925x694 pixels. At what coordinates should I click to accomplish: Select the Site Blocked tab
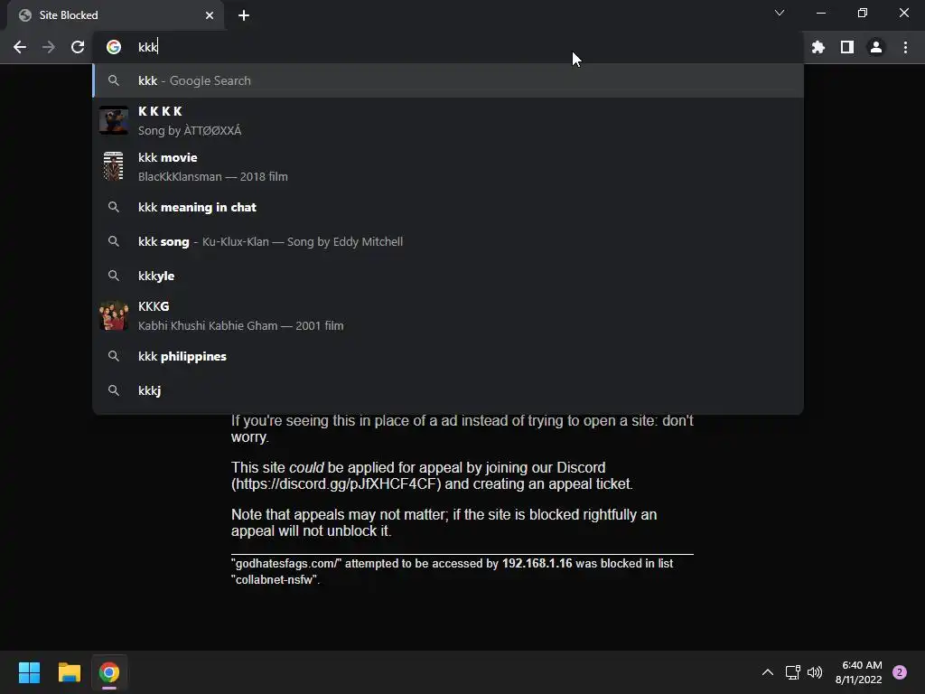tap(116, 15)
